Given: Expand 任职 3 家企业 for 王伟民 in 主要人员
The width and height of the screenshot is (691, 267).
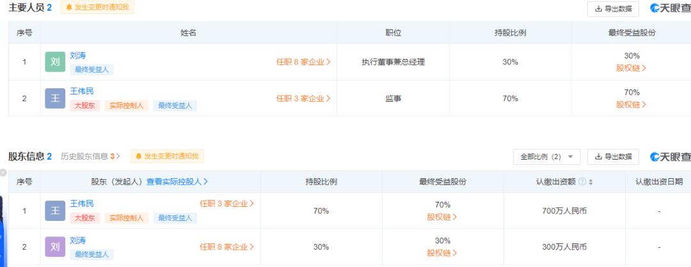Looking at the screenshot, I should point(303,98).
